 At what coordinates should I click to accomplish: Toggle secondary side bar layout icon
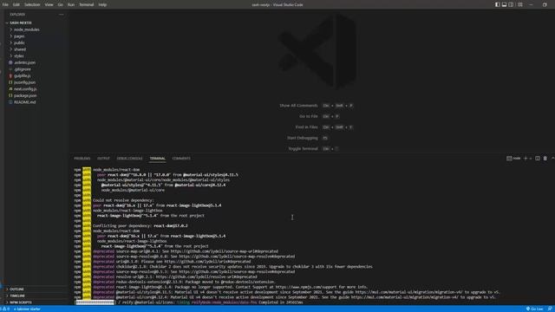click(x=511, y=4)
